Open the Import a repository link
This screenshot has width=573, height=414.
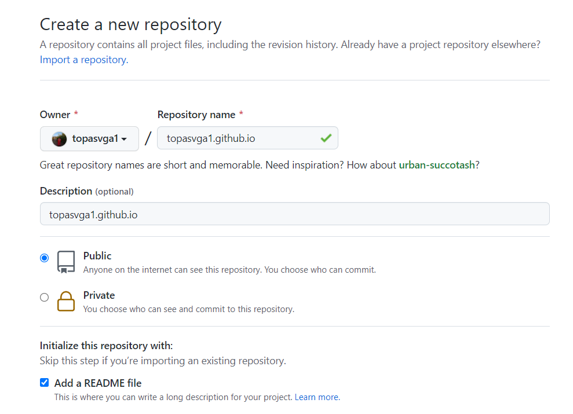[x=83, y=60]
